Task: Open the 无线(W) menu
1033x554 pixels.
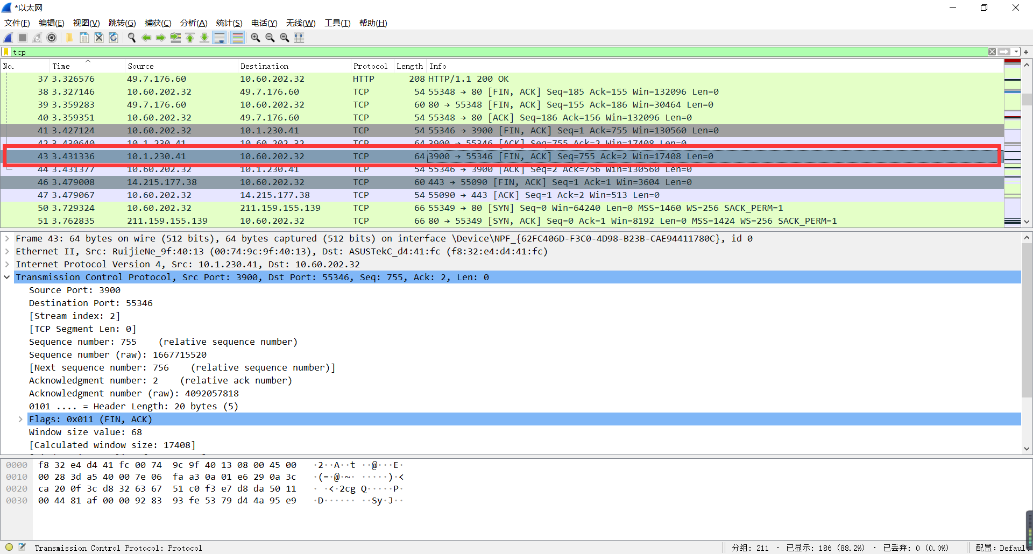Action: coord(300,23)
